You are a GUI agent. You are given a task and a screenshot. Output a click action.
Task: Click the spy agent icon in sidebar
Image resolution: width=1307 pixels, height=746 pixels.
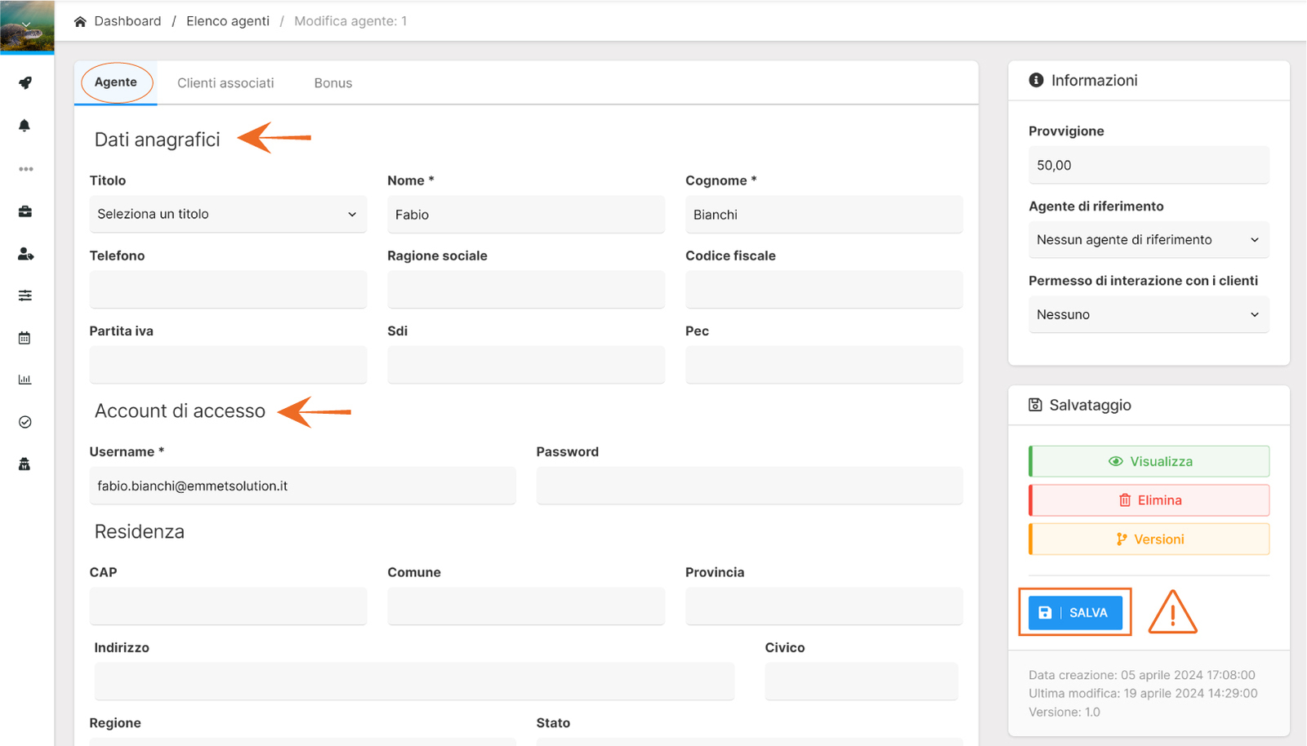[25, 464]
